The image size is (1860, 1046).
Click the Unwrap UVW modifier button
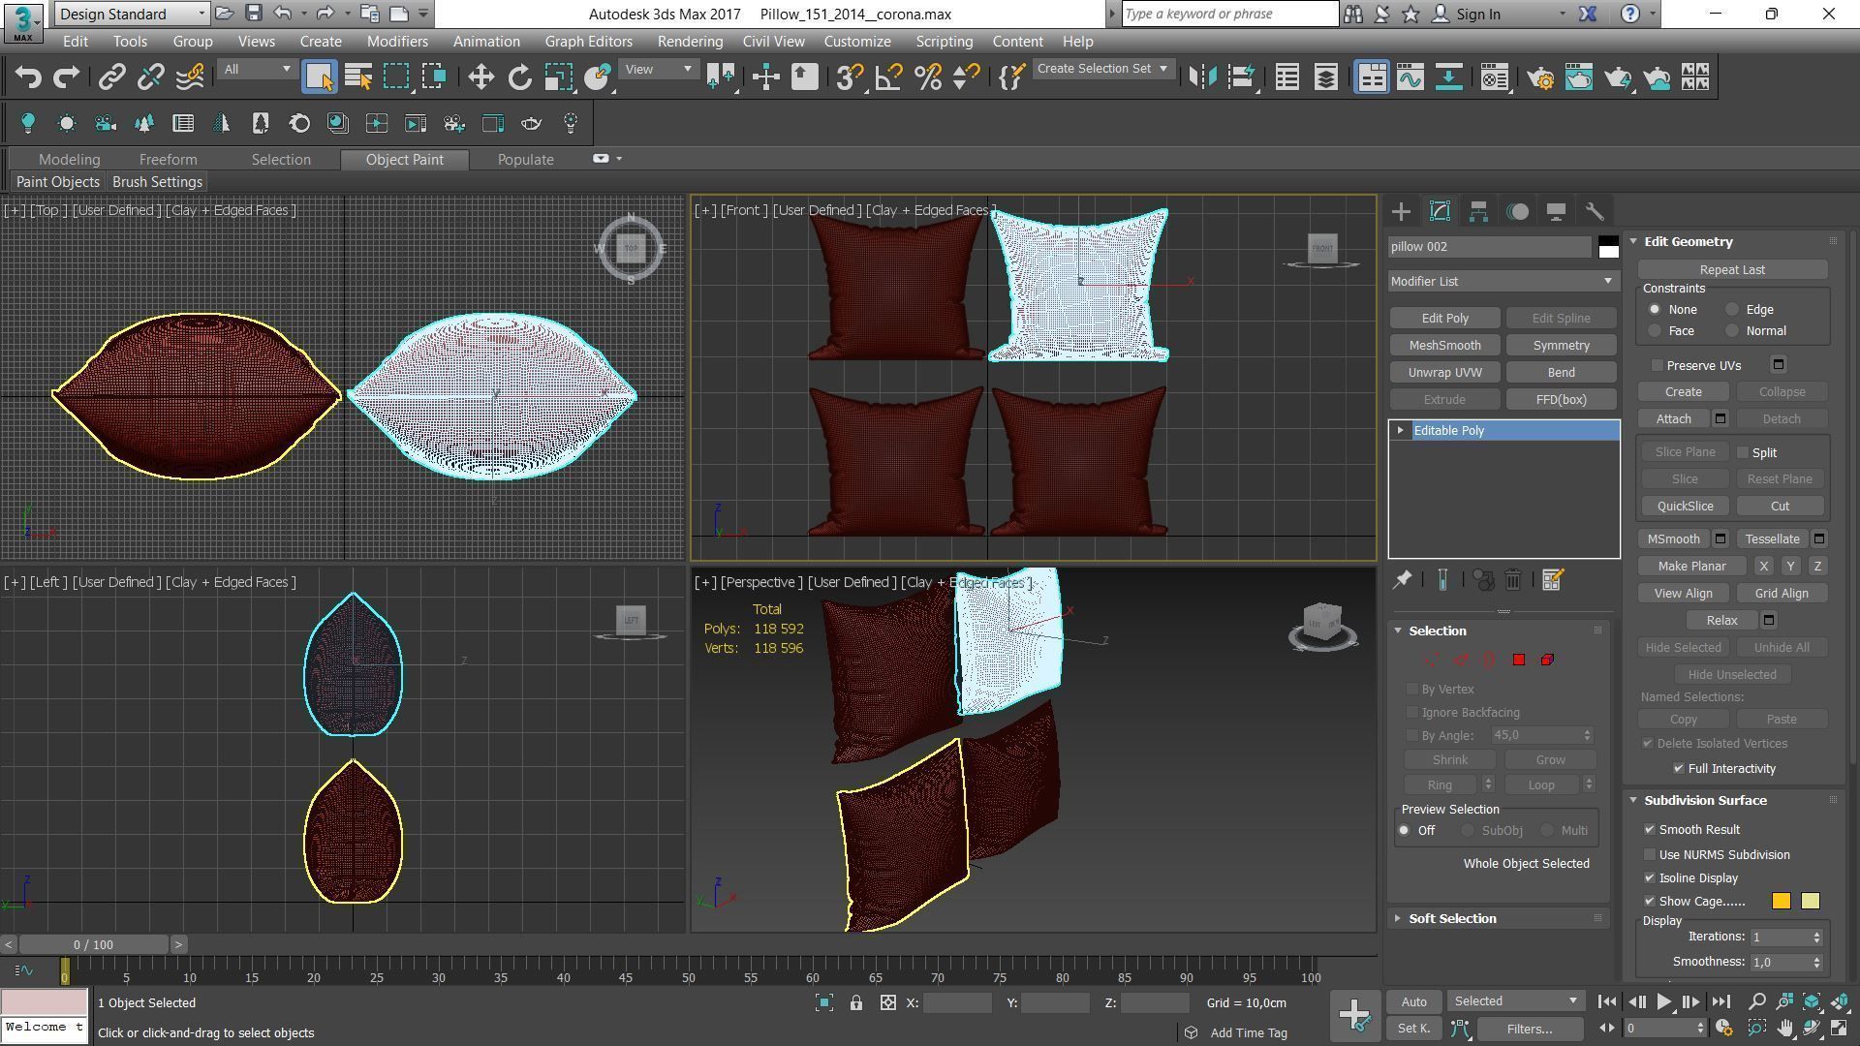[x=1444, y=373]
